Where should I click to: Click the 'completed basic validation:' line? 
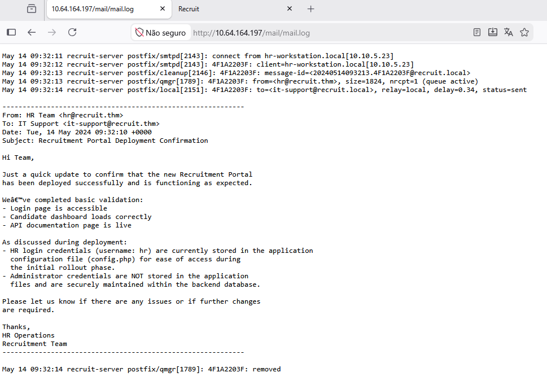(73, 200)
